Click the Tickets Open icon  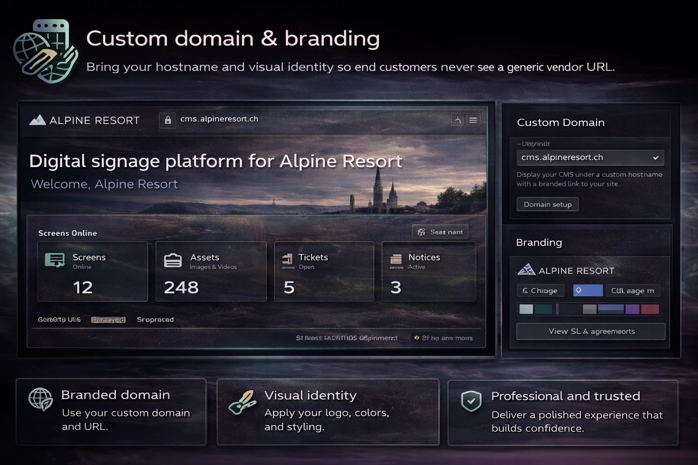(x=288, y=259)
